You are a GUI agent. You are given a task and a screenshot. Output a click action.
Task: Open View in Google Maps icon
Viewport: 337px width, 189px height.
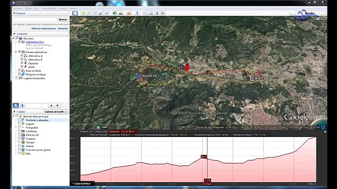163,13
